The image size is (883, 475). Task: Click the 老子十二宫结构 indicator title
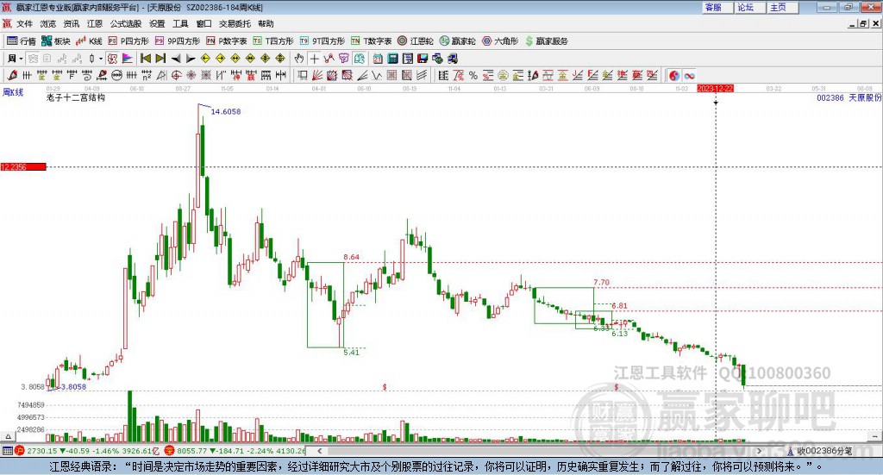click(76, 97)
